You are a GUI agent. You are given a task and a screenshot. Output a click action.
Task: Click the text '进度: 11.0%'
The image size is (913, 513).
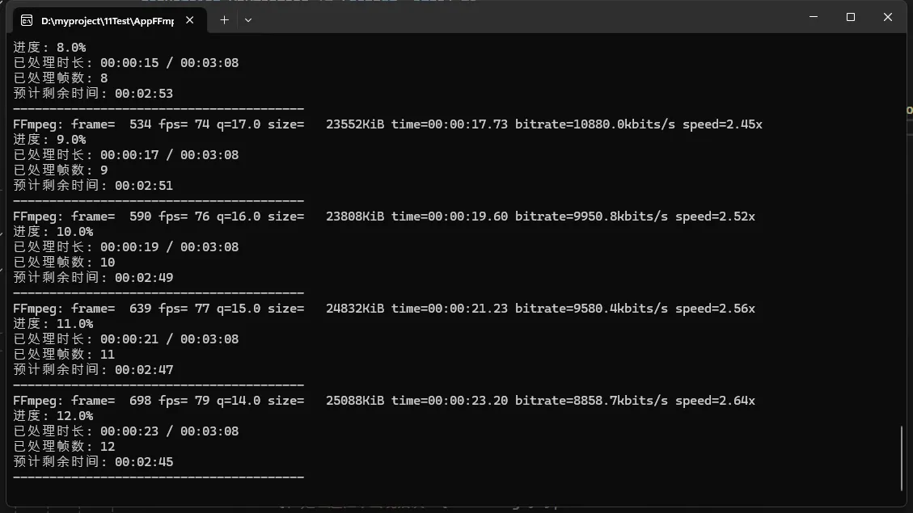click(53, 323)
